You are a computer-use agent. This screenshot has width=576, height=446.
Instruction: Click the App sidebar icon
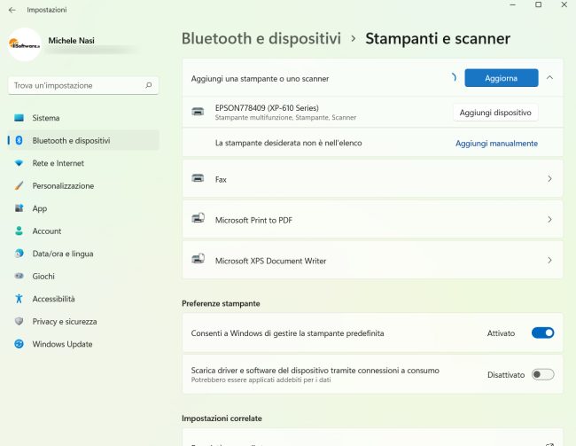[19, 208]
